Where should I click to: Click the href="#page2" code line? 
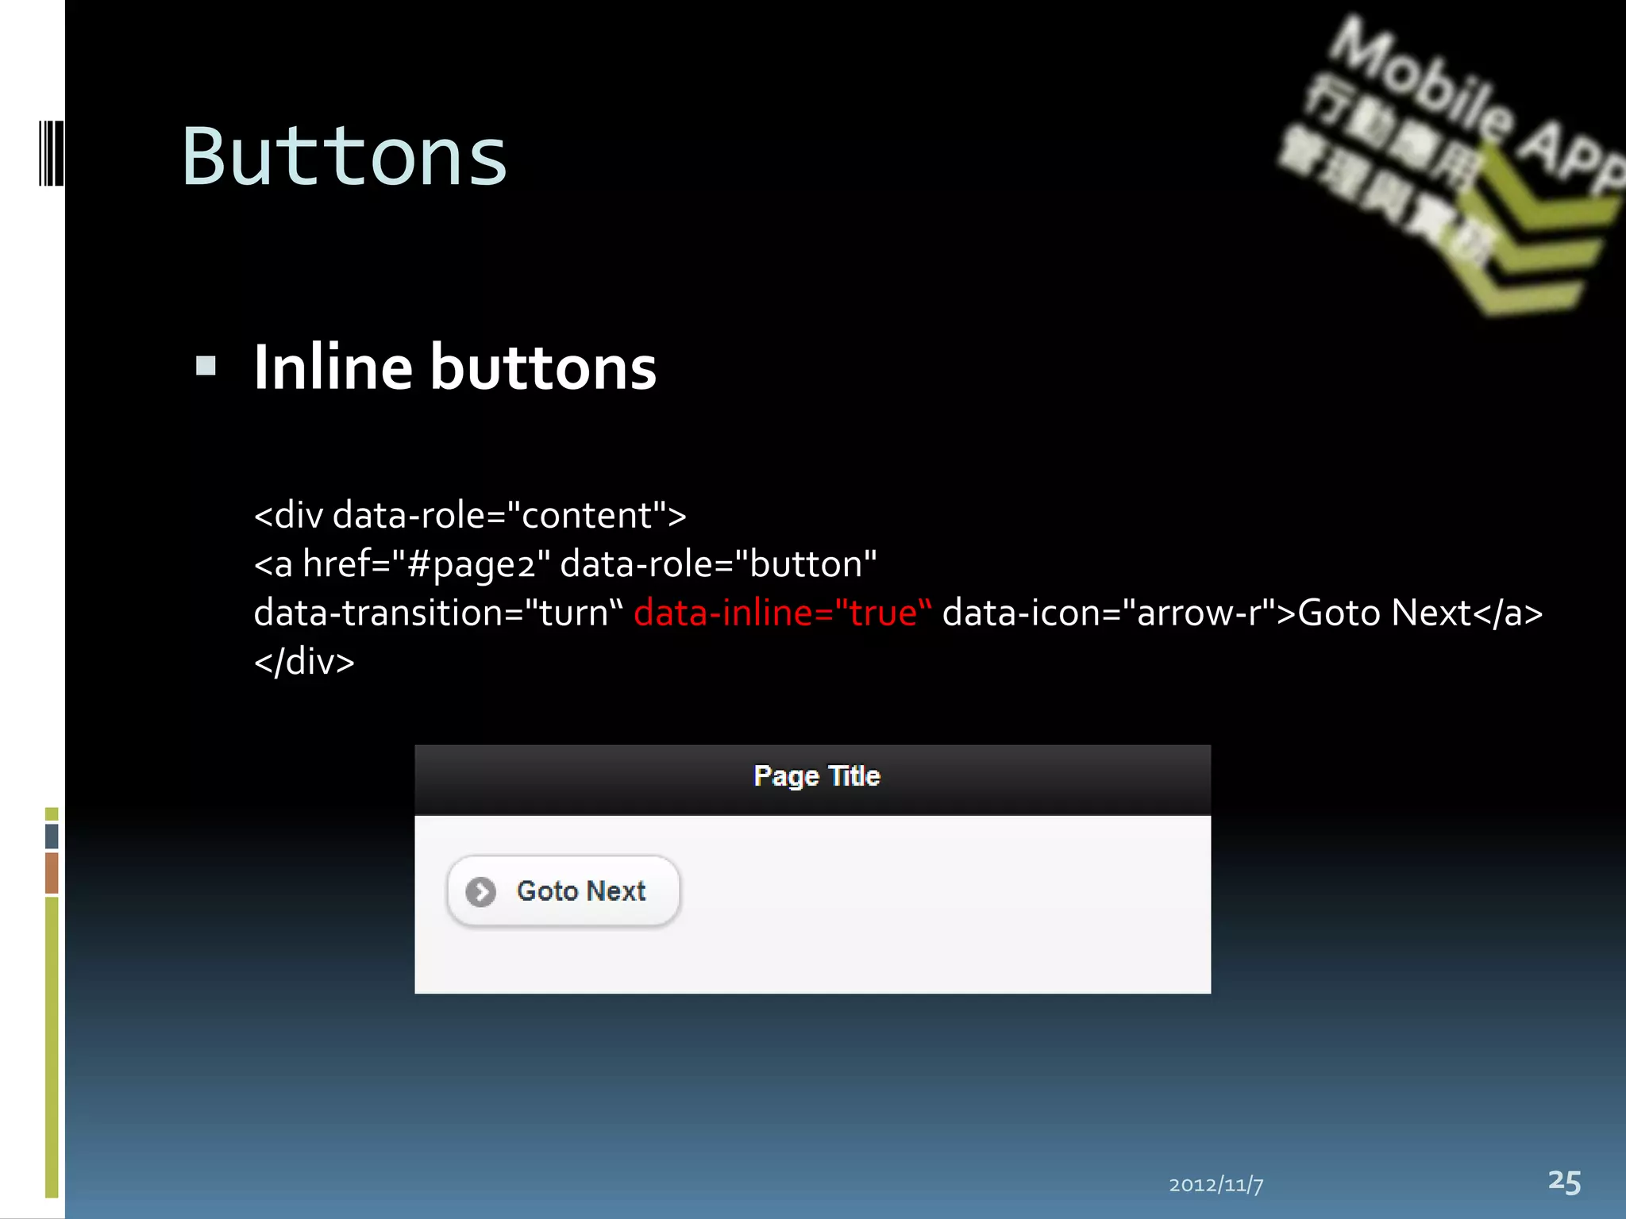pos(565,564)
